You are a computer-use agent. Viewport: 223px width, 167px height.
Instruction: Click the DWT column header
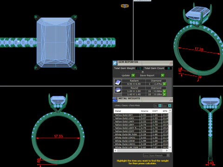[x=157, y=111]
